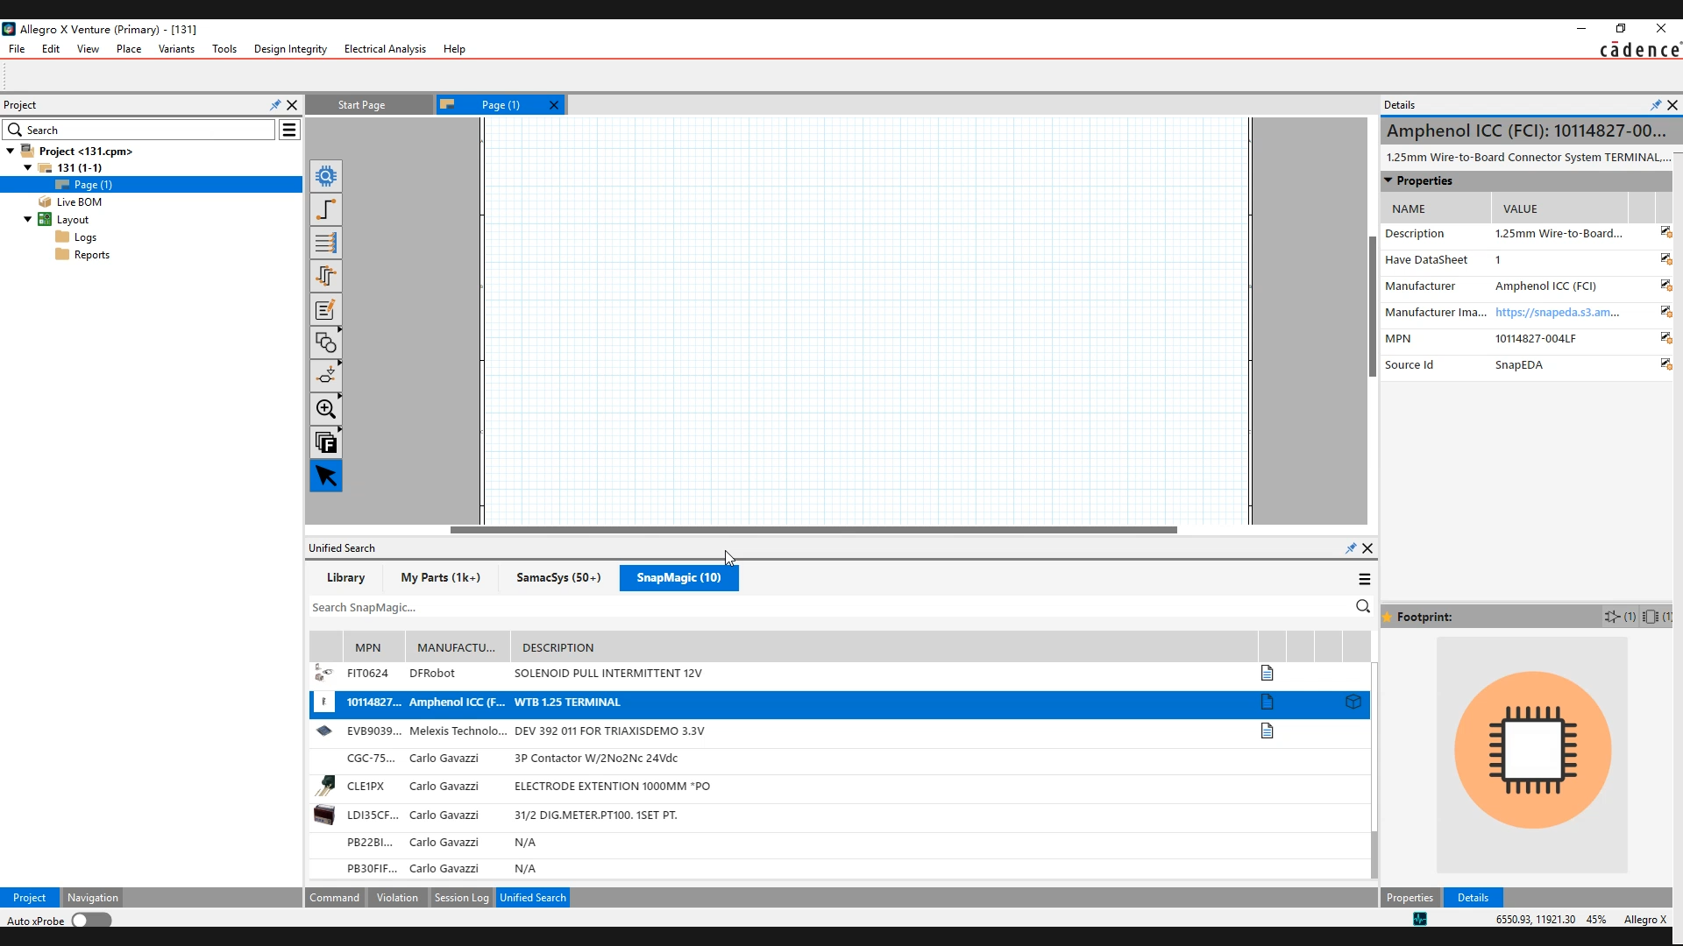Select the multi-wire routing tool
The image size is (1683, 946).
coord(326,277)
